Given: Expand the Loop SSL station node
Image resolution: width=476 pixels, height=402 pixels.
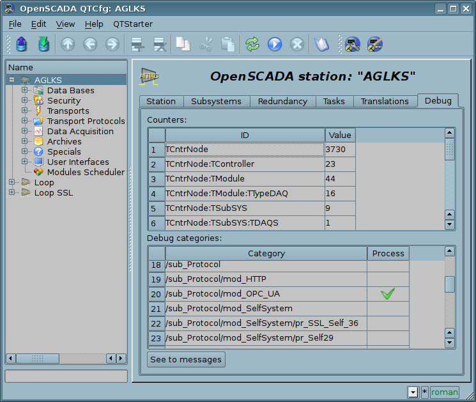Looking at the screenshot, I should [x=12, y=192].
